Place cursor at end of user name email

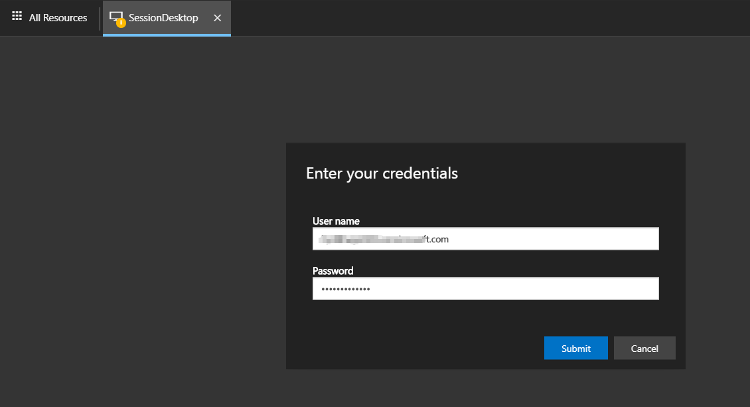point(449,239)
